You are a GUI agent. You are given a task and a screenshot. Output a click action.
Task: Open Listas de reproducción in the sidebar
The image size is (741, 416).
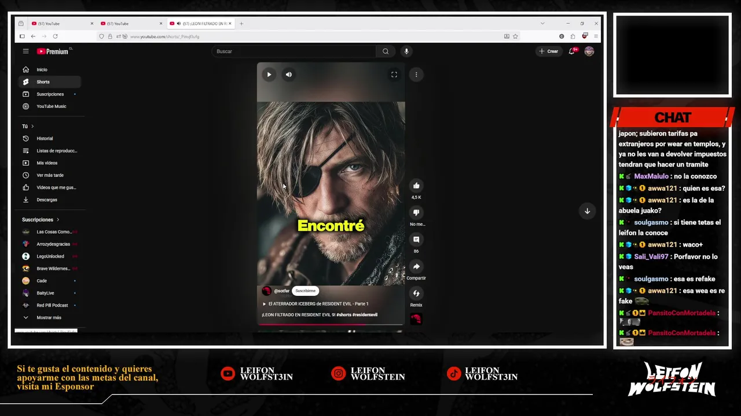[49, 151]
